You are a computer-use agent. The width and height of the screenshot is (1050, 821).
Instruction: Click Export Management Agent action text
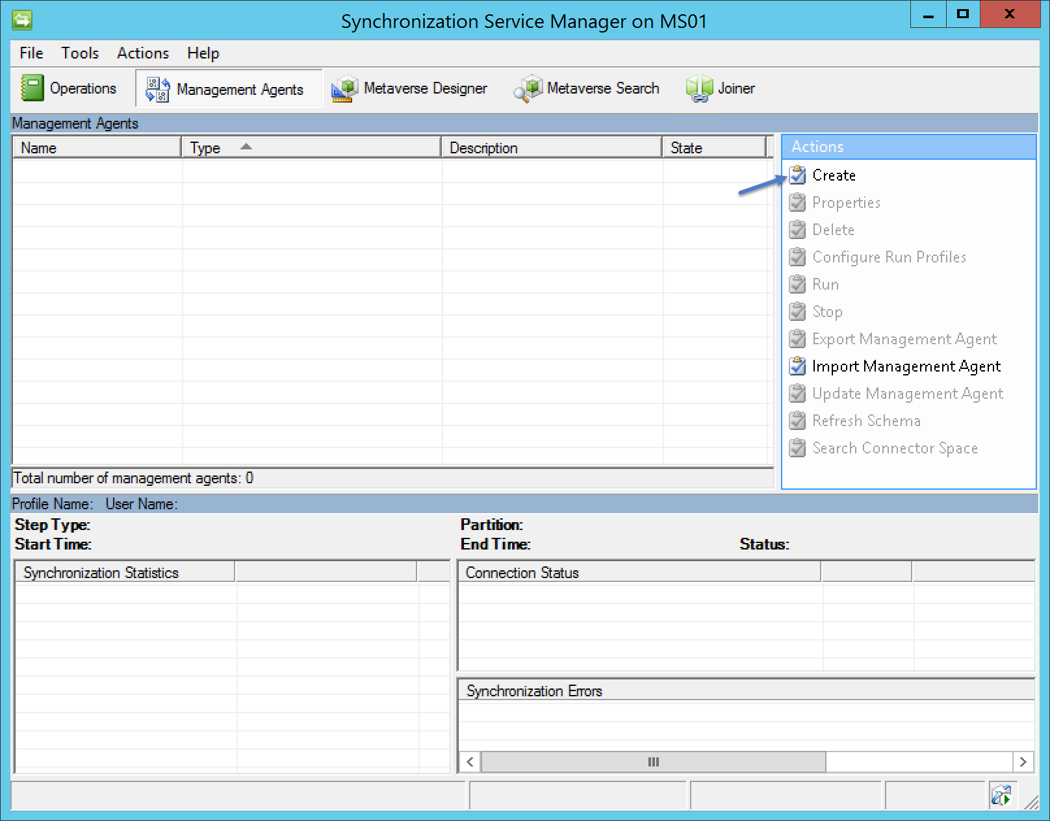(x=904, y=339)
